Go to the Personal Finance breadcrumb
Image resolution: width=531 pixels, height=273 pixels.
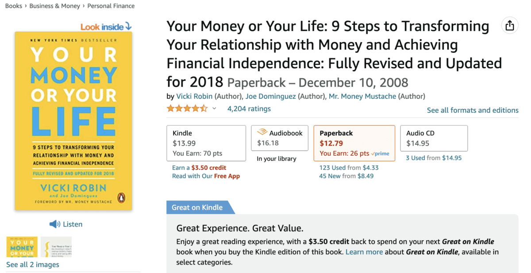click(111, 6)
